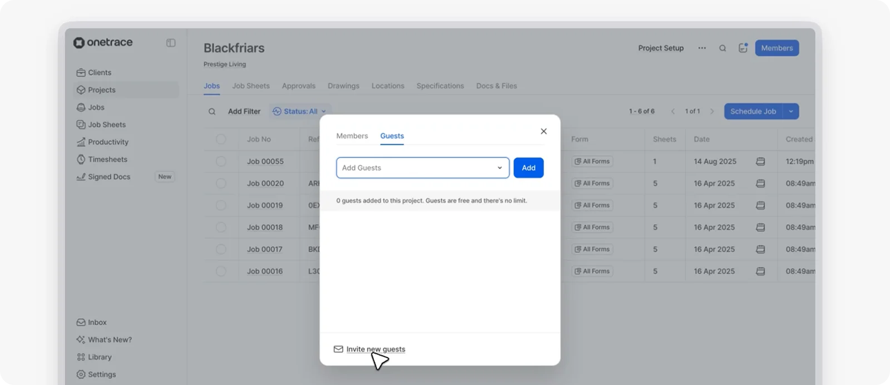Select the Job 00016 row checkbox
The height and width of the screenshot is (385, 890).
pyautogui.click(x=221, y=271)
